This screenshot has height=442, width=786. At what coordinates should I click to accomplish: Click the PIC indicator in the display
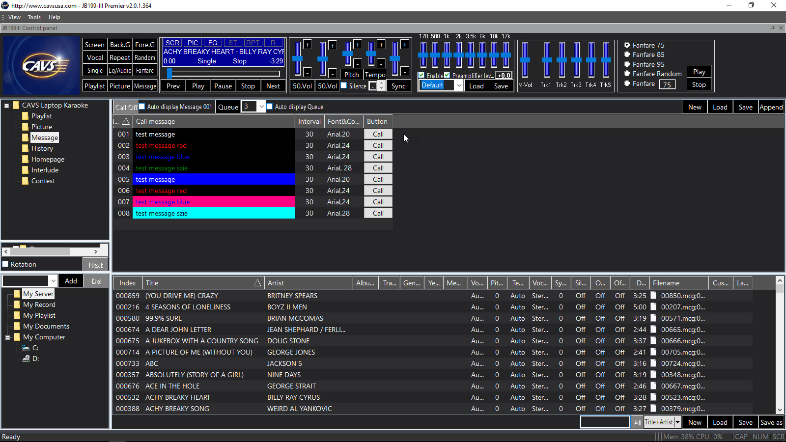tap(193, 43)
